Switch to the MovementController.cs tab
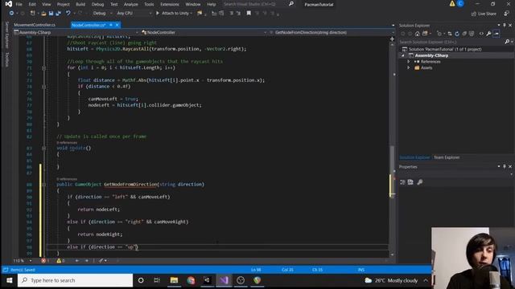The image size is (515, 289). [x=35, y=25]
